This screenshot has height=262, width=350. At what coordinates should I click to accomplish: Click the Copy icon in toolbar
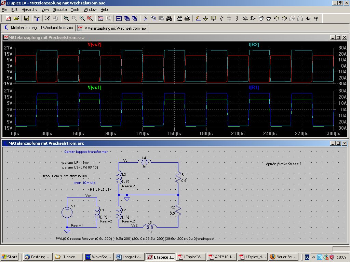click(x=153, y=18)
